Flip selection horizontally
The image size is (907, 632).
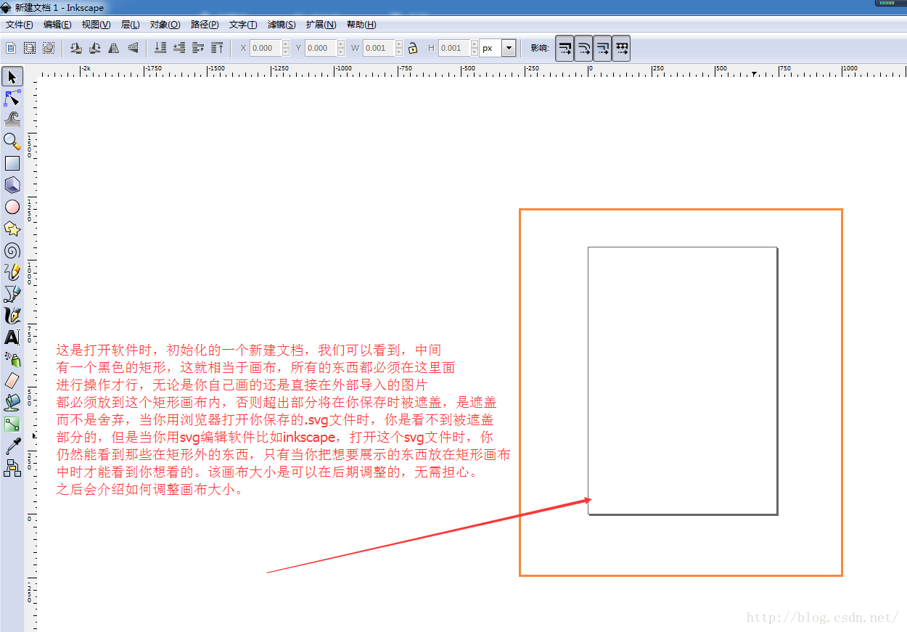pyautogui.click(x=114, y=48)
